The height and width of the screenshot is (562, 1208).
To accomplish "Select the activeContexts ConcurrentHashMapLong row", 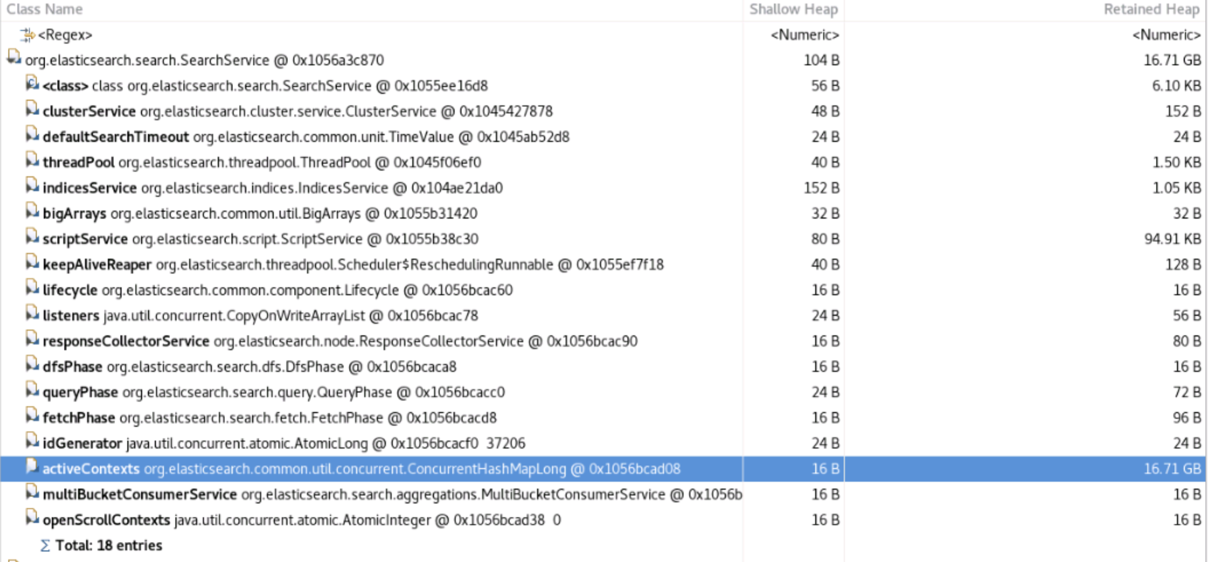I will click(x=603, y=469).
